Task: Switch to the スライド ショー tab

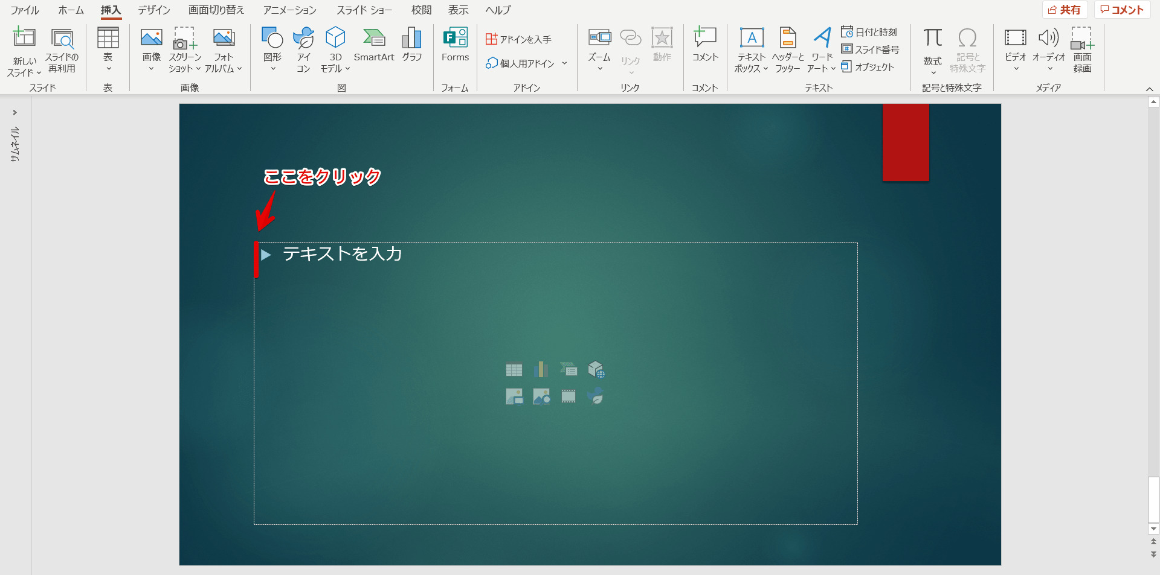Action: click(364, 10)
